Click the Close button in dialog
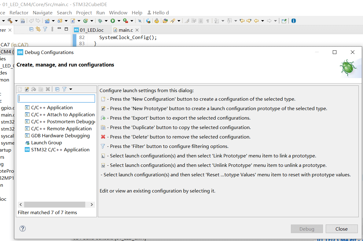 342,229
